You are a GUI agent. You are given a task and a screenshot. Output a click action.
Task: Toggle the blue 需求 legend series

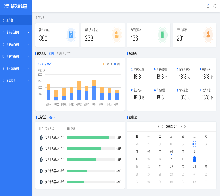(117, 64)
